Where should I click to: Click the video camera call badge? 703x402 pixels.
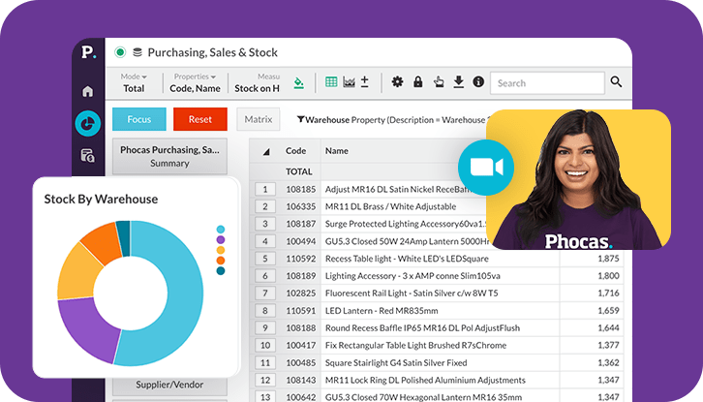pyautogui.click(x=485, y=167)
